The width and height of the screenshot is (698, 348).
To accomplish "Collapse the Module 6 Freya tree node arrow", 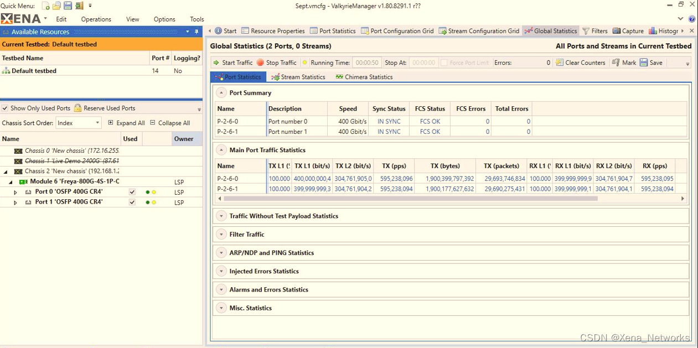I will coord(11,182).
